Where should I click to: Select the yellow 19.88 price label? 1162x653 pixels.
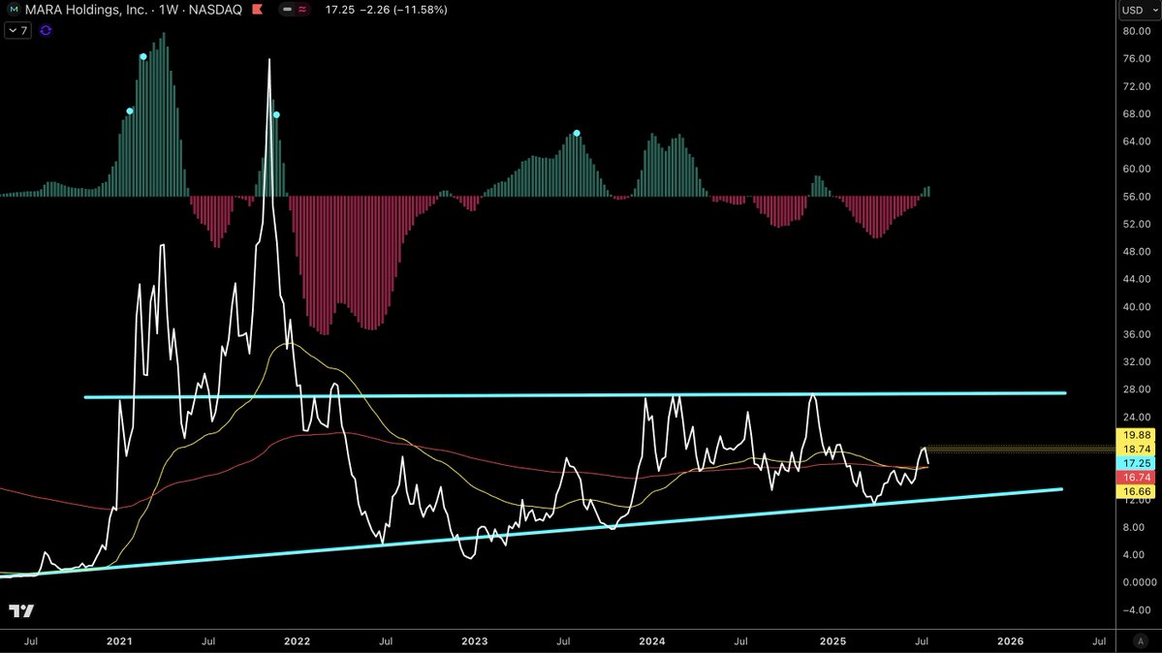pyautogui.click(x=1136, y=435)
